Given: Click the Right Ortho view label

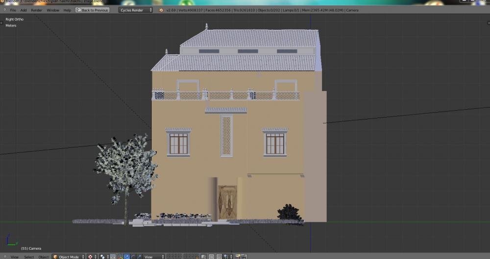Looking at the screenshot, I should coord(14,19).
